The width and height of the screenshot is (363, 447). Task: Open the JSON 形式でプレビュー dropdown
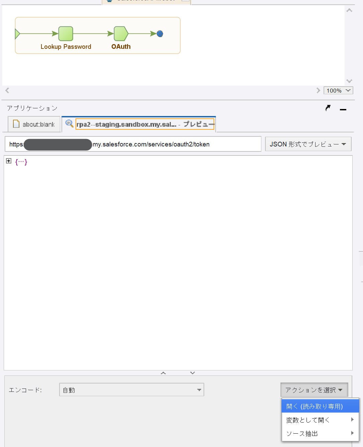[x=308, y=144]
